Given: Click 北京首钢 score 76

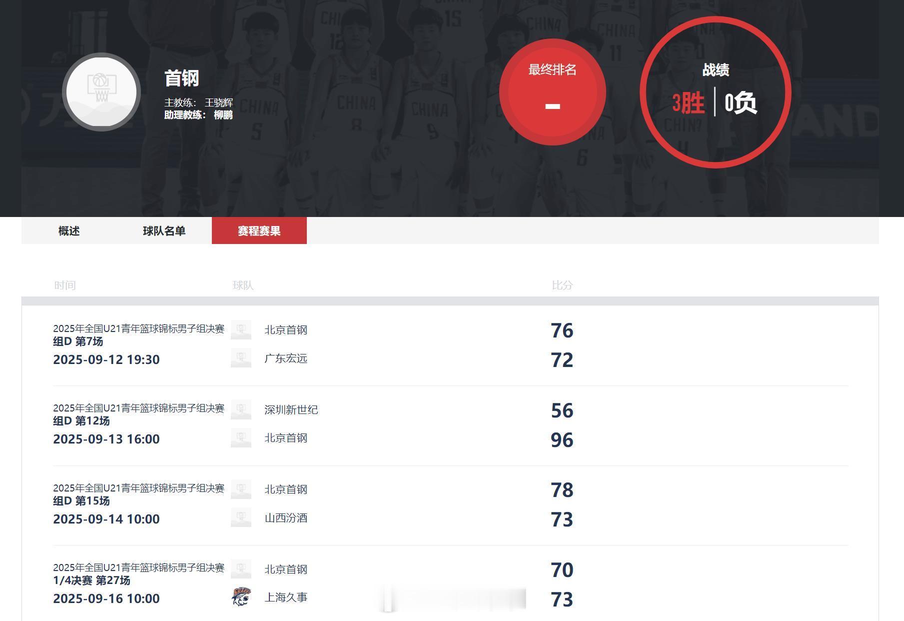Looking at the screenshot, I should click(x=562, y=330).
